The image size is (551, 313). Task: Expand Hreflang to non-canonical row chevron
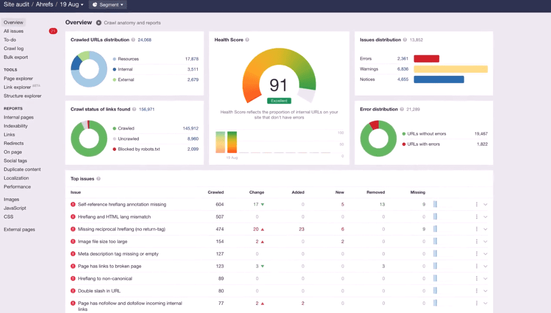click(485, 278)
